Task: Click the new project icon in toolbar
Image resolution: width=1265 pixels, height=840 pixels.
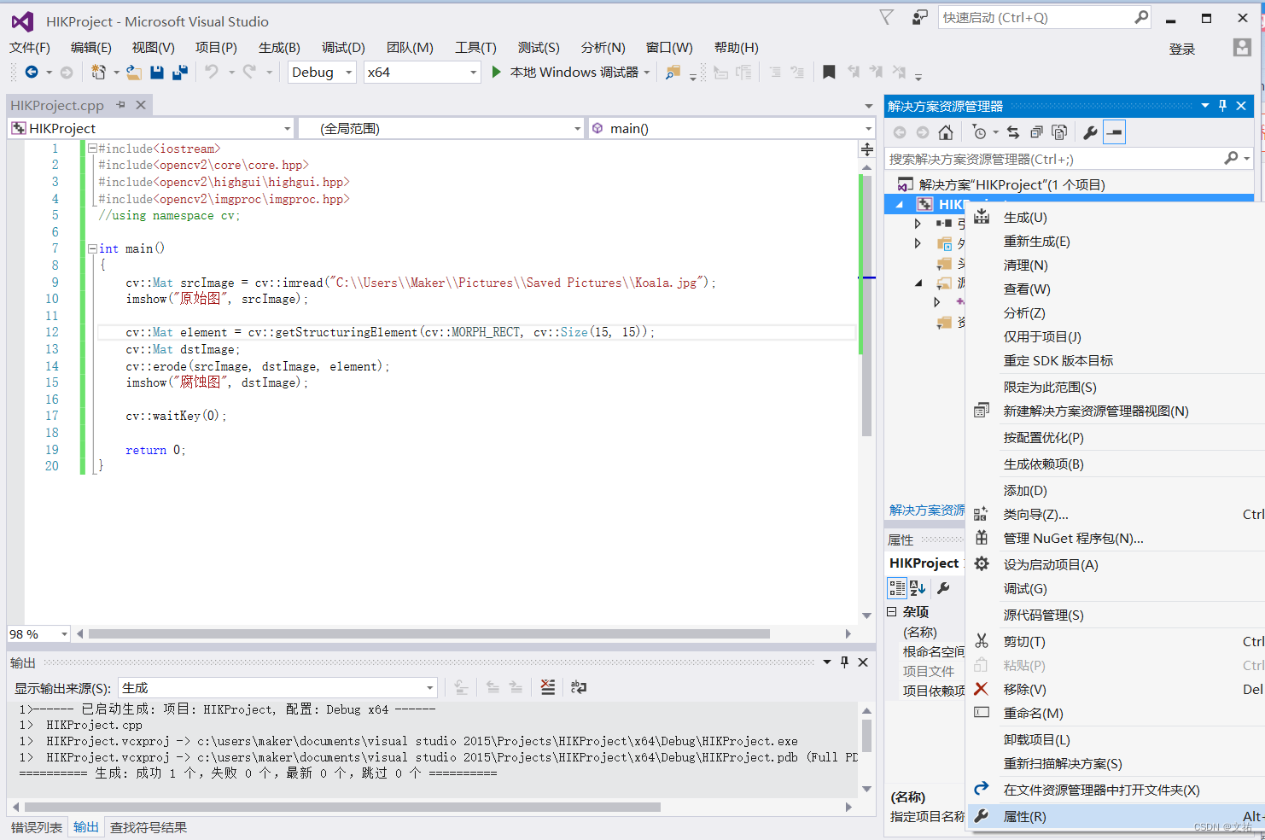Action: [99, 73]
